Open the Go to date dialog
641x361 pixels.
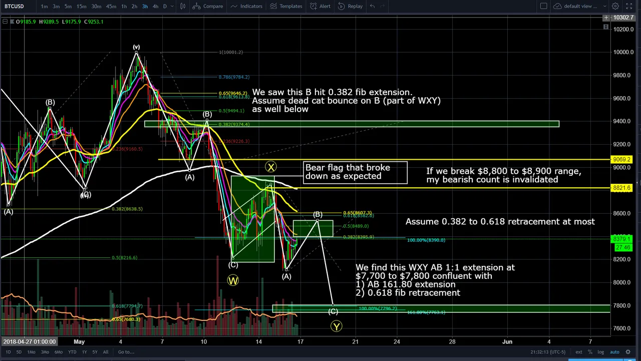click(x=126, y=352)
